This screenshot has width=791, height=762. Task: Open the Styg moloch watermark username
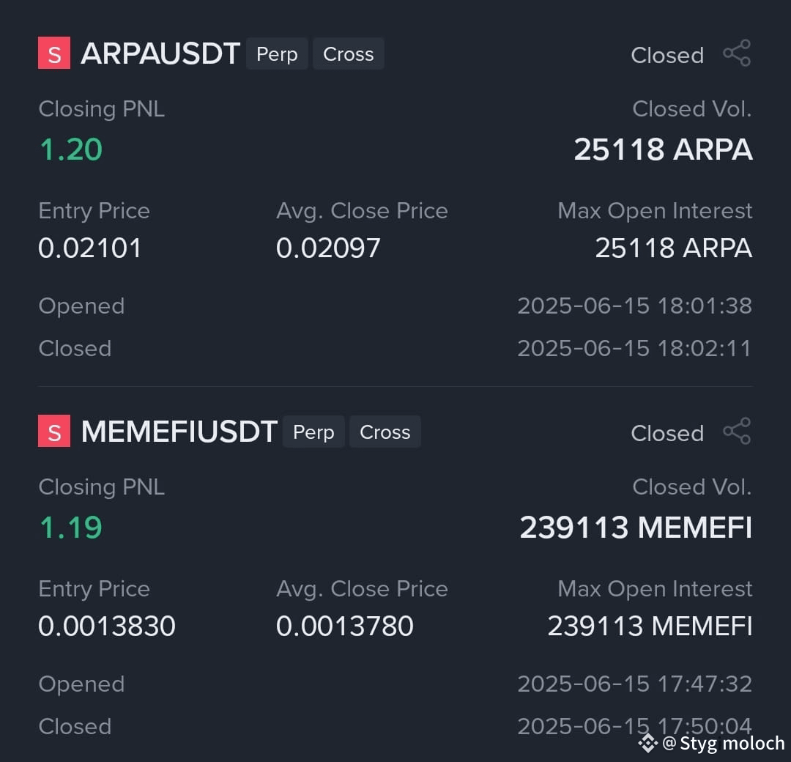click(732, 744)
